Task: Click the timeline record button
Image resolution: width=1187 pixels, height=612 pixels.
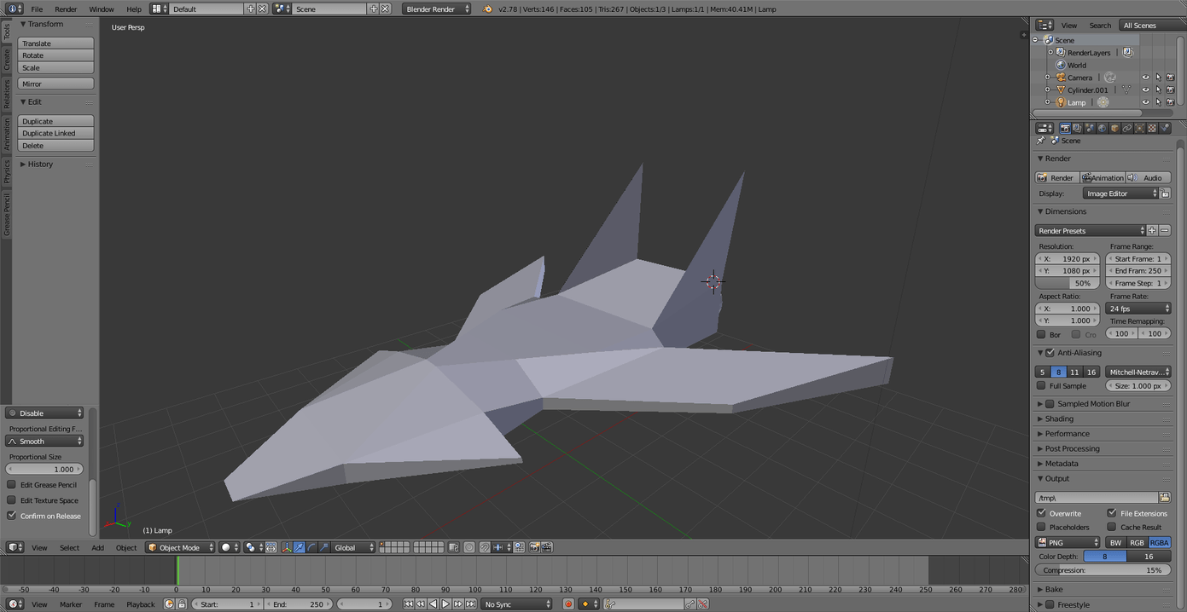Action: pos(568,604)
